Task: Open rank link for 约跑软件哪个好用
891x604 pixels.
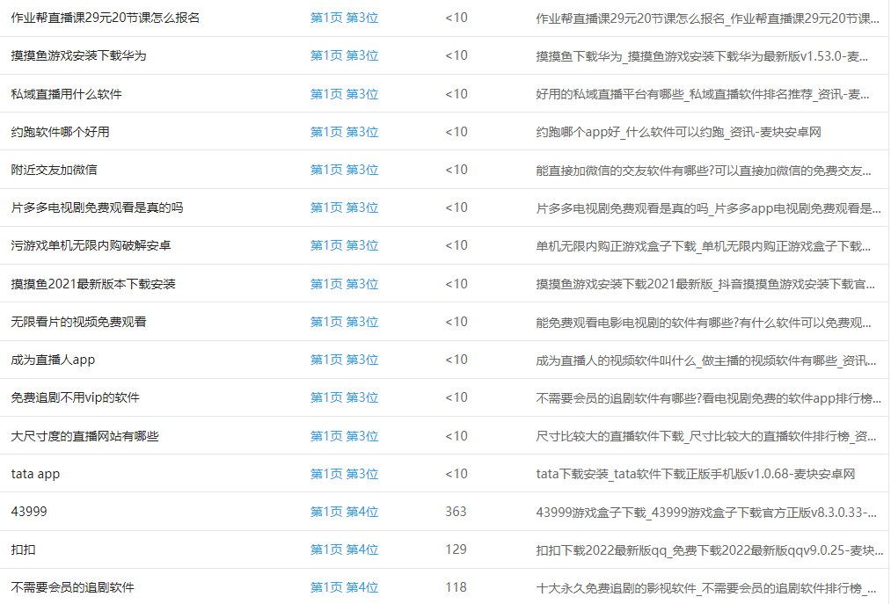Action: click(x=345, y=132)
